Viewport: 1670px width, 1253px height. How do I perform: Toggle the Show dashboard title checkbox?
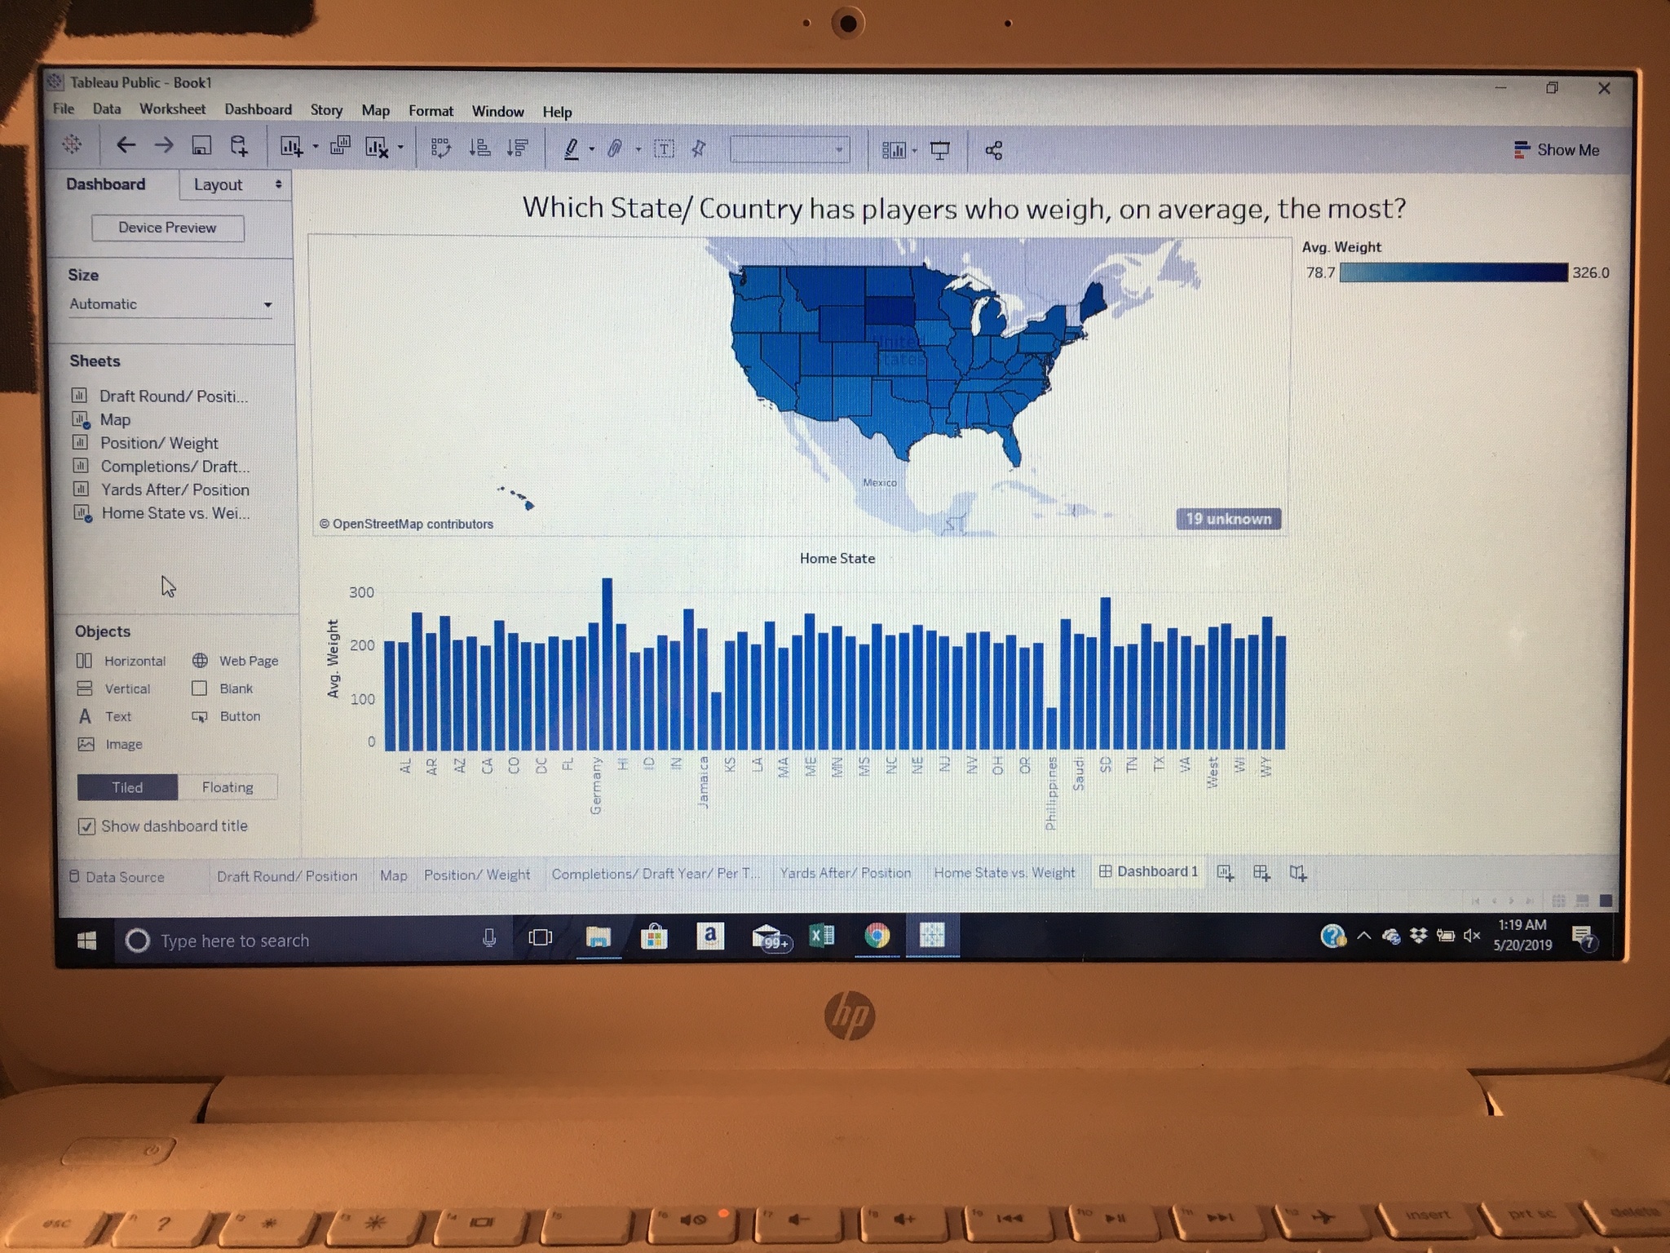coord(86,826)
